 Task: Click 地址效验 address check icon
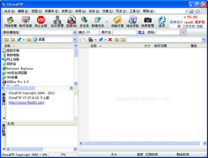tap(132, 22)
